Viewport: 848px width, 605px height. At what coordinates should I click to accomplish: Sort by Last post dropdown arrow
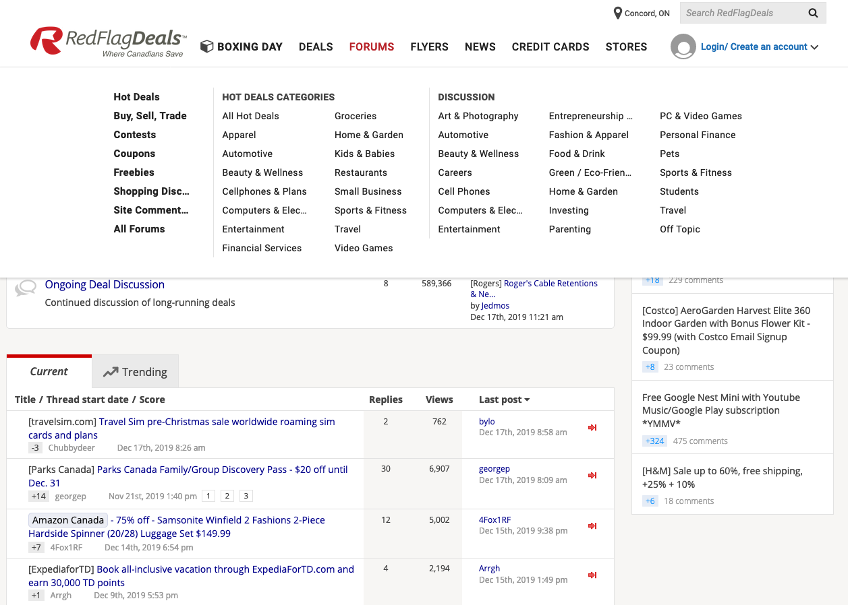(527, 400)
